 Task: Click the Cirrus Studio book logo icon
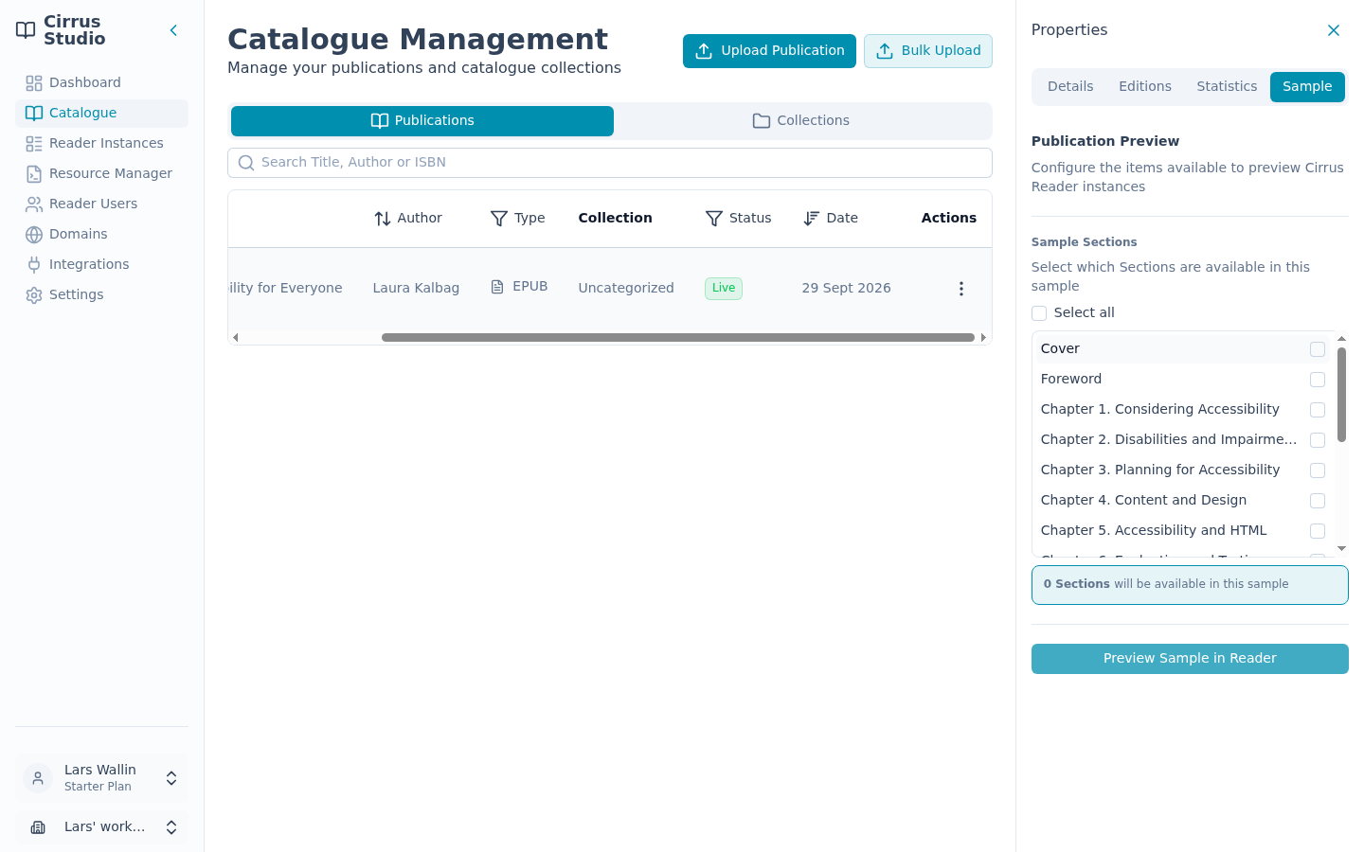click(x=26, y=30)
